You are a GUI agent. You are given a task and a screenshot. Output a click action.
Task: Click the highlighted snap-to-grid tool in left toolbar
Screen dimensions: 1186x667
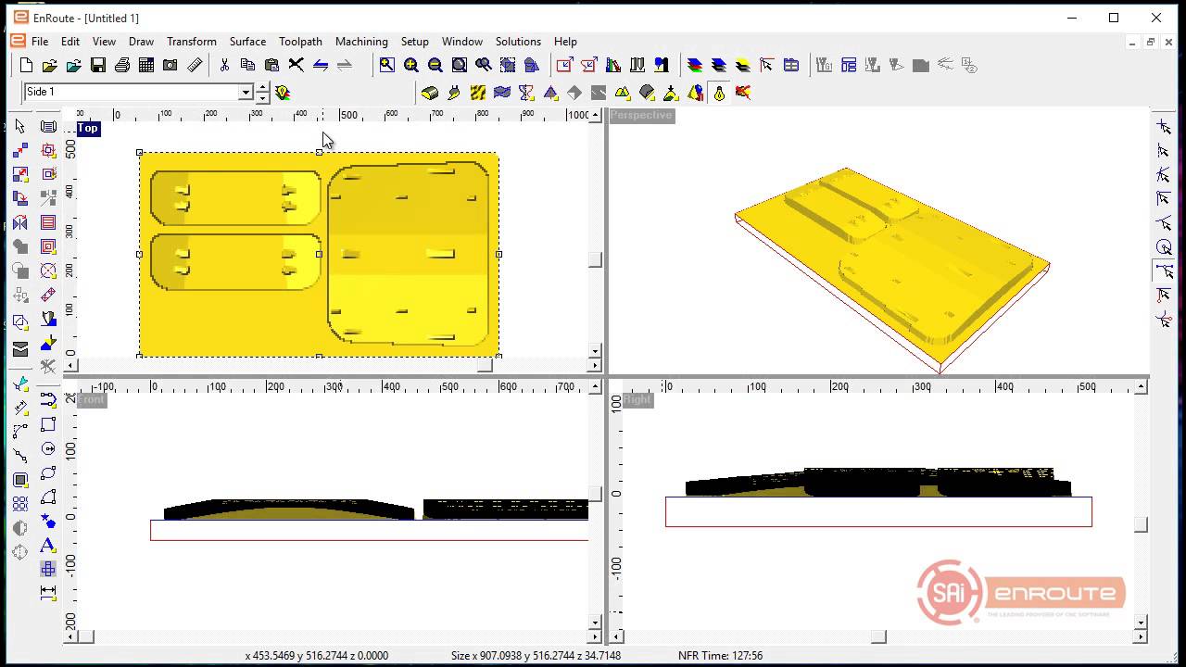(48, 569)
